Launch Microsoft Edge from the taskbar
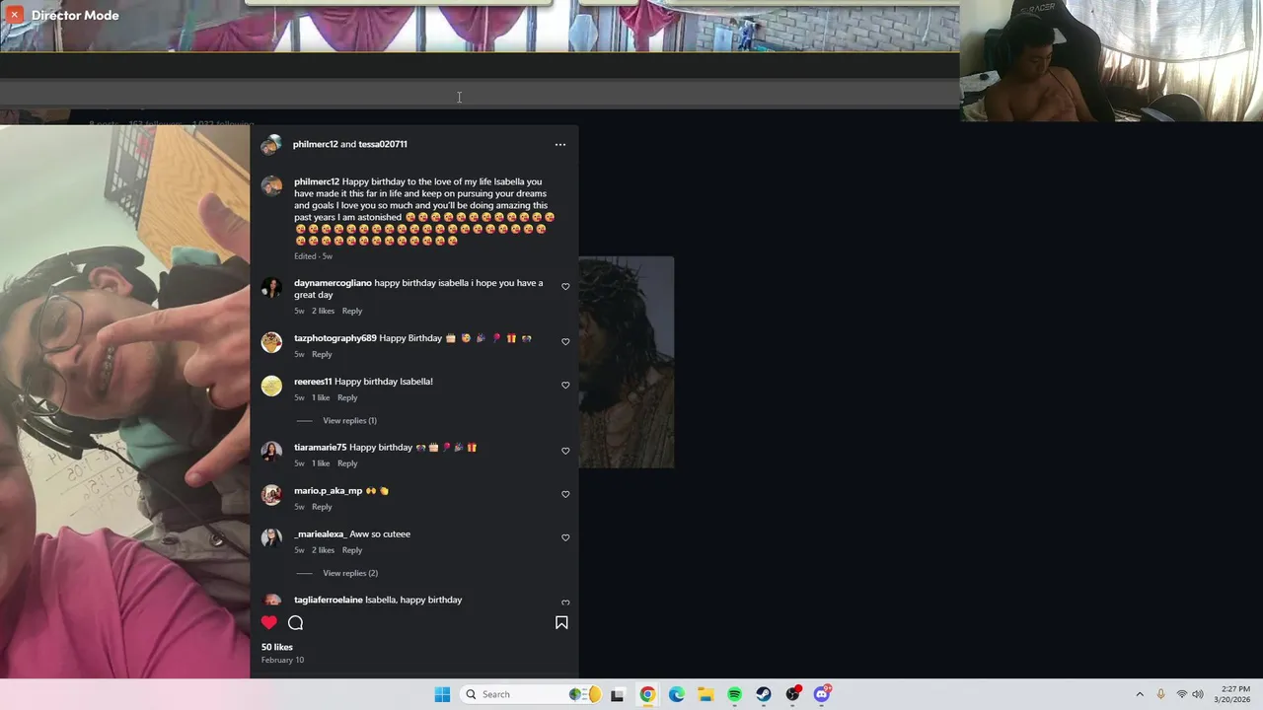Viewport: 1263px width, 710px height. point(677,694)
